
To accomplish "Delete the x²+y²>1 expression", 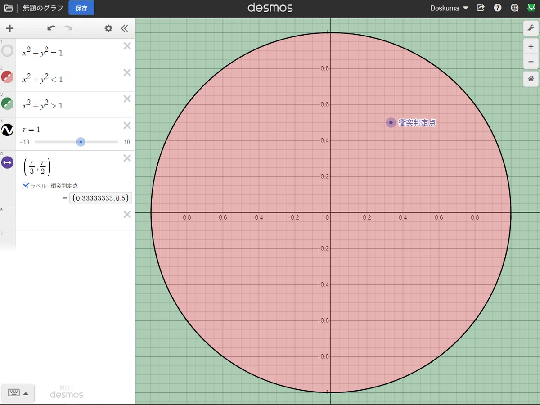I will (127, 99).
